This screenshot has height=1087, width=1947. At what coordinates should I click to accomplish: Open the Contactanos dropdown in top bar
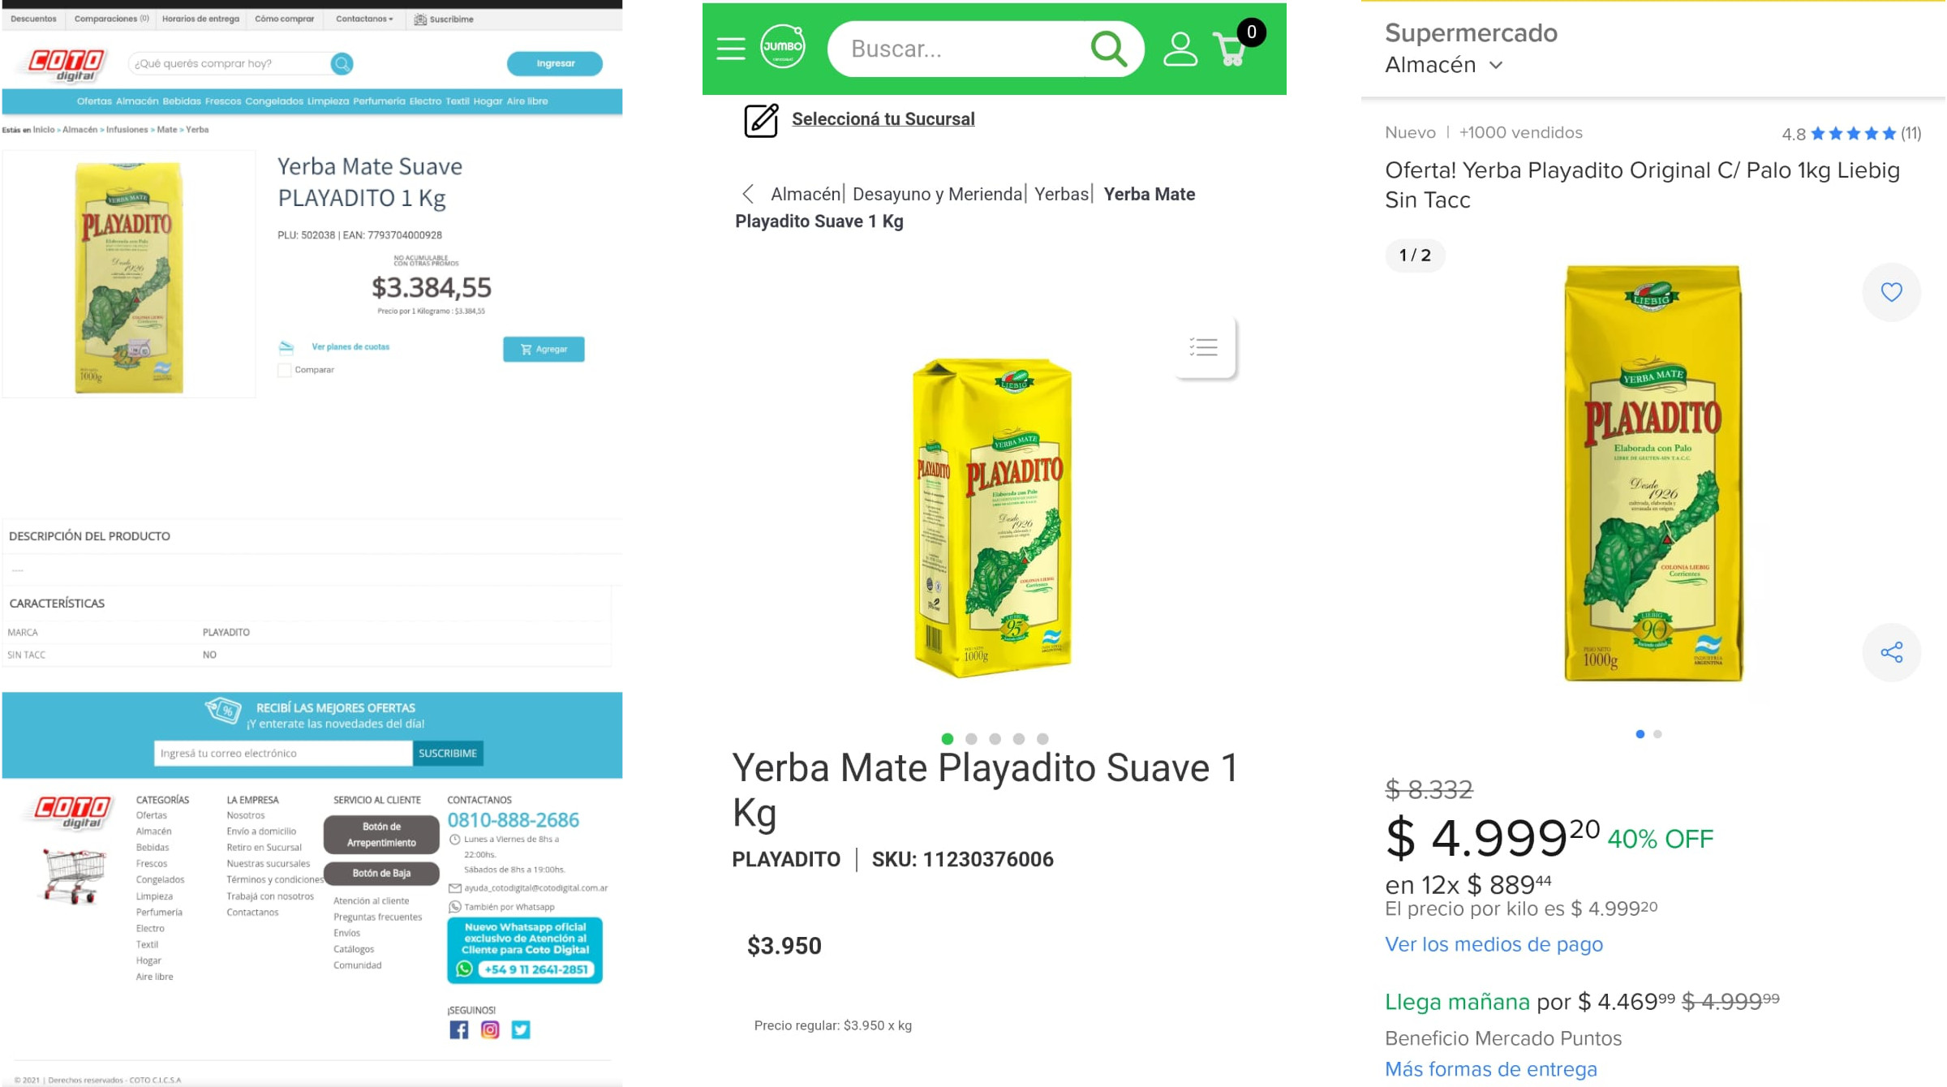click(x=364, y=19)
